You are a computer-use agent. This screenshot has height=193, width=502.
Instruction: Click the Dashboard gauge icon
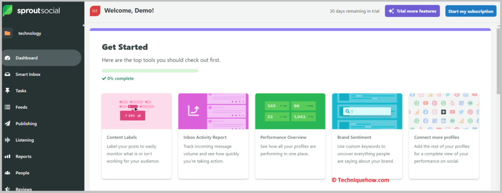point(7,58)
